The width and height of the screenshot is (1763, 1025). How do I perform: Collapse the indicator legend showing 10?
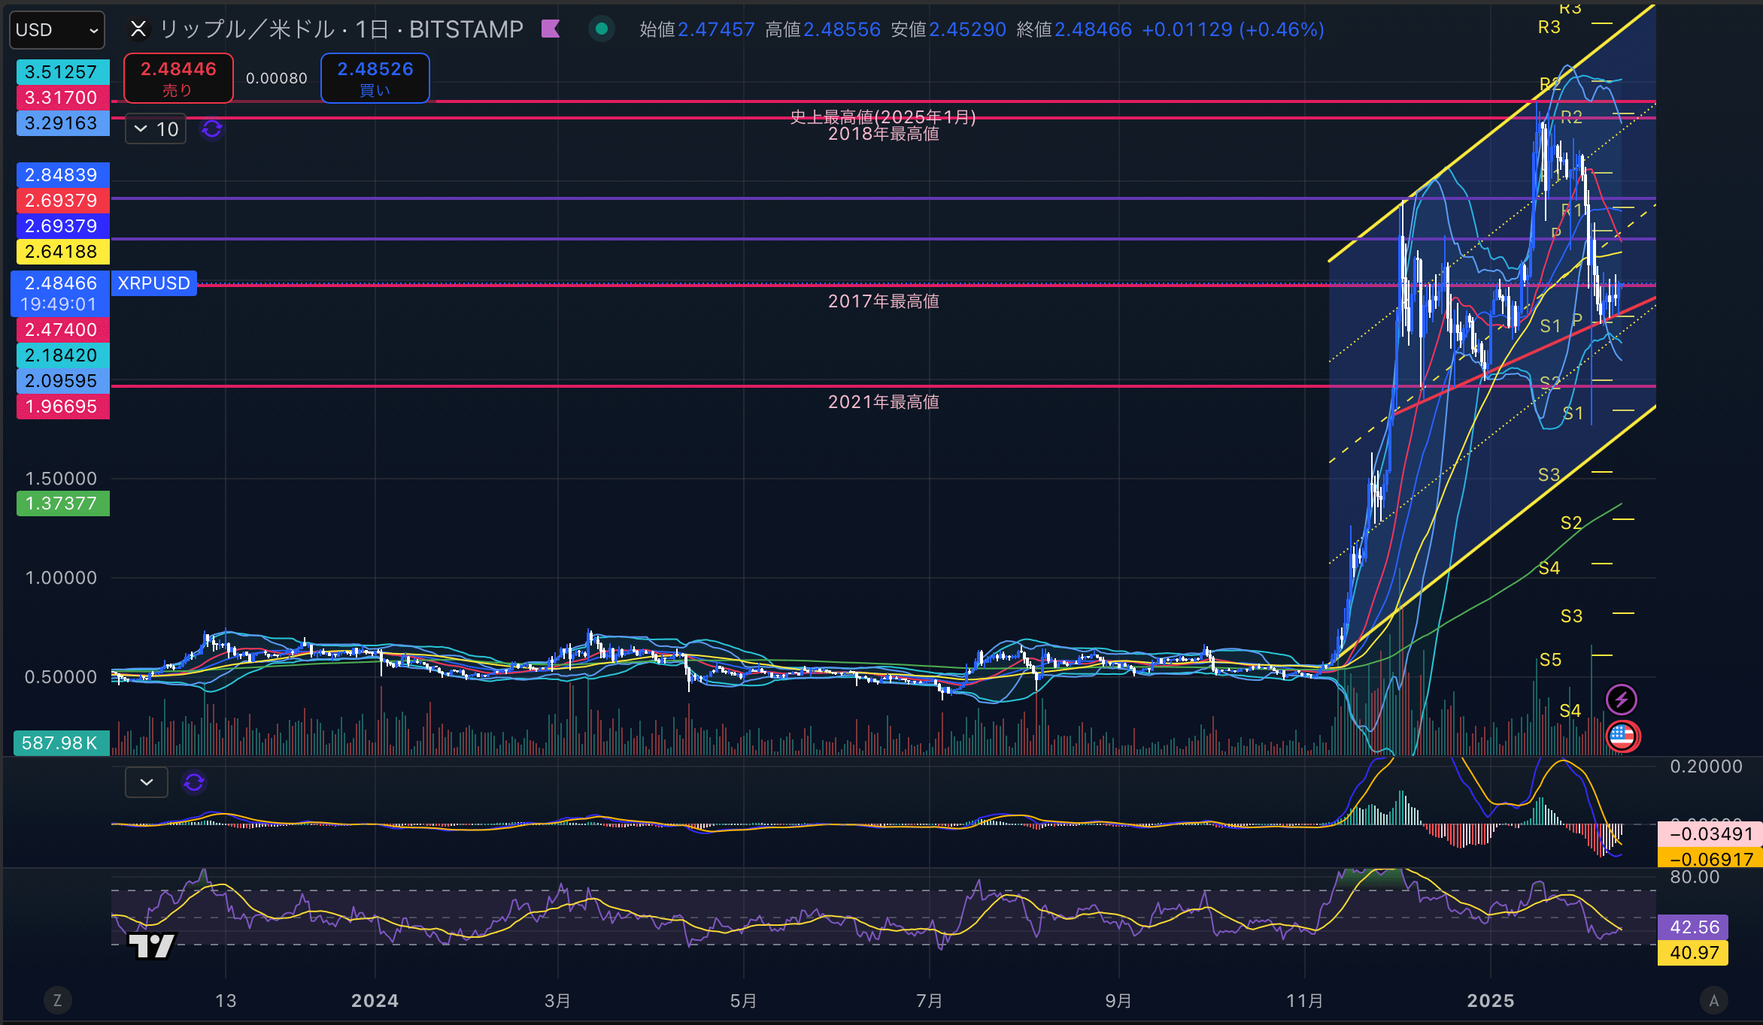point(156,129)
